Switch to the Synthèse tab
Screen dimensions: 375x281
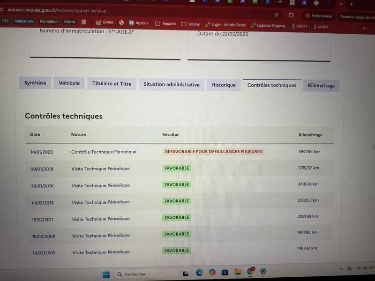35,83
